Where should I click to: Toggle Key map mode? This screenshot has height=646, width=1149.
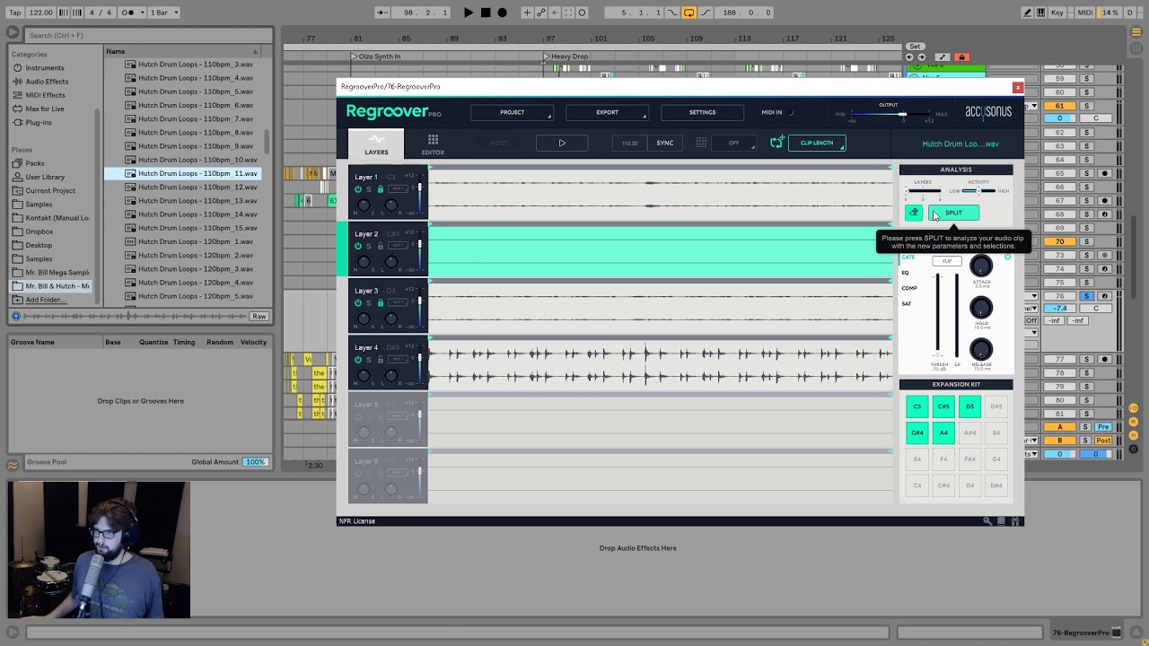point(1057,13)
